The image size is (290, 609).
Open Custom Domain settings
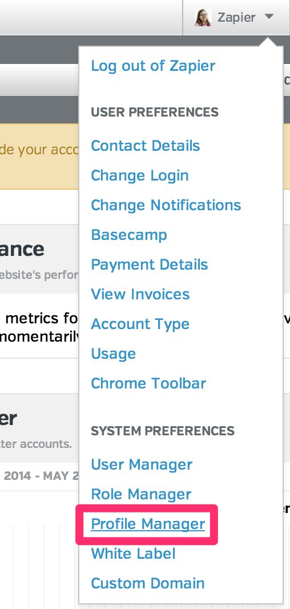tap(147, 583)
